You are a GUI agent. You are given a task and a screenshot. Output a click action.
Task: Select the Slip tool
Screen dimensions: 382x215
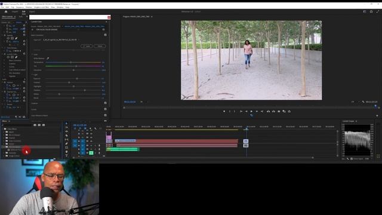66,140
